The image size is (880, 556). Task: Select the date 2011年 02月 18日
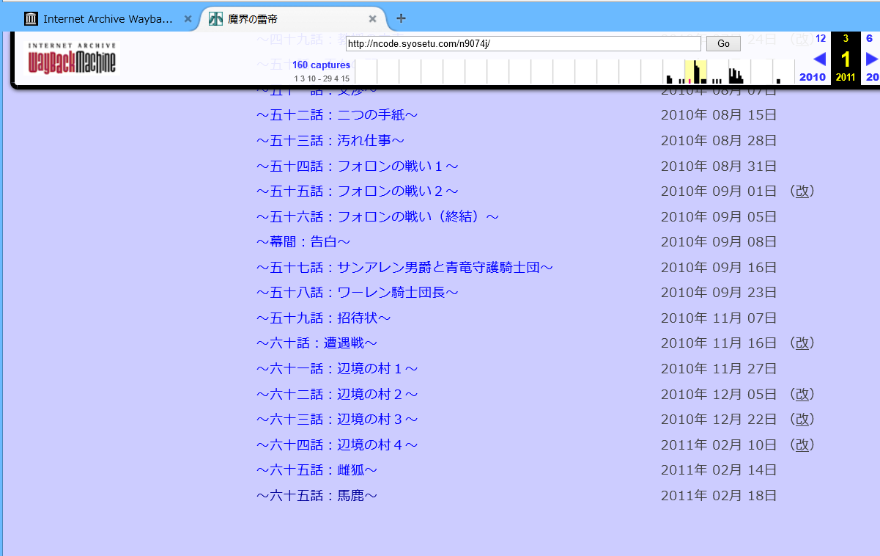(719, 496)
